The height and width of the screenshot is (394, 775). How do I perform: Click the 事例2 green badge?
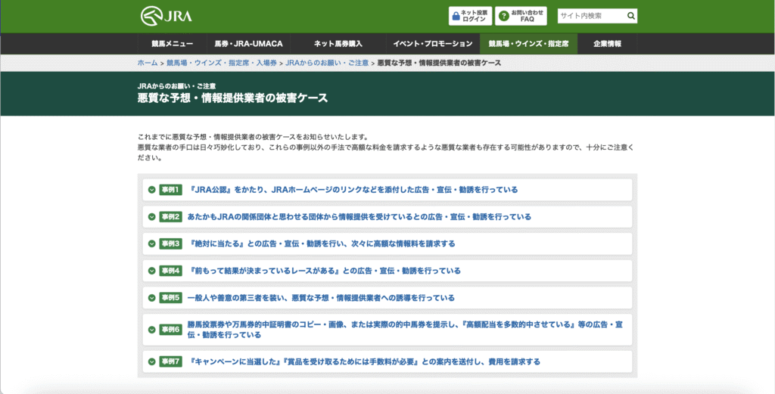[x=171, y=217]
